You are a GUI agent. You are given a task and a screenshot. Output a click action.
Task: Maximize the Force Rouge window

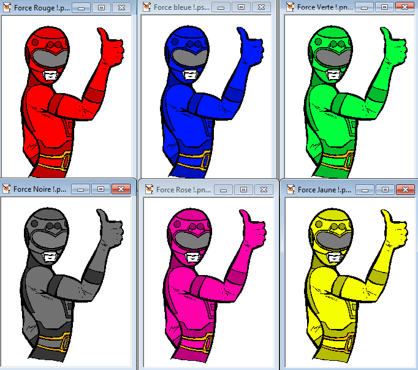point(101,8)
